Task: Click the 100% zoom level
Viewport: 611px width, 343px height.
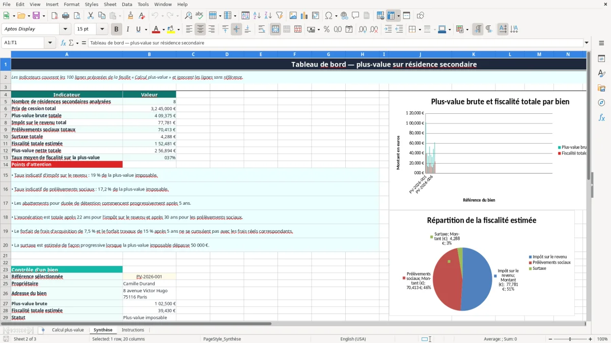Action: 602,339
